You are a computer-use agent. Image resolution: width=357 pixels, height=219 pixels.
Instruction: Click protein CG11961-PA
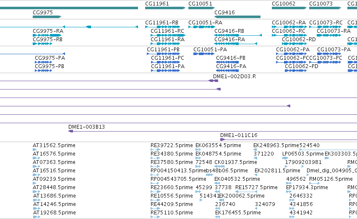coord(166,71)
